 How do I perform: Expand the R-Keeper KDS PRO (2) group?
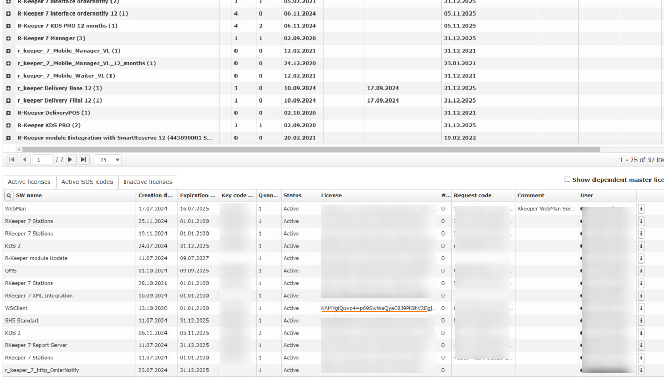8,125
